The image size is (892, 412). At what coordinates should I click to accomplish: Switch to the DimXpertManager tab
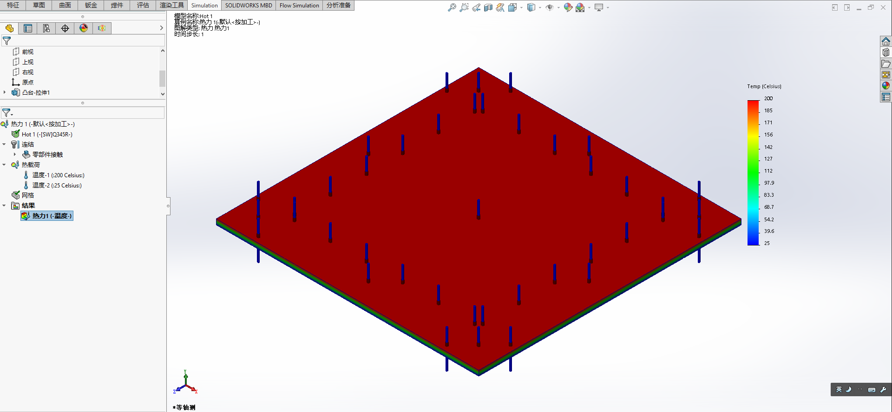pos(65,28)
